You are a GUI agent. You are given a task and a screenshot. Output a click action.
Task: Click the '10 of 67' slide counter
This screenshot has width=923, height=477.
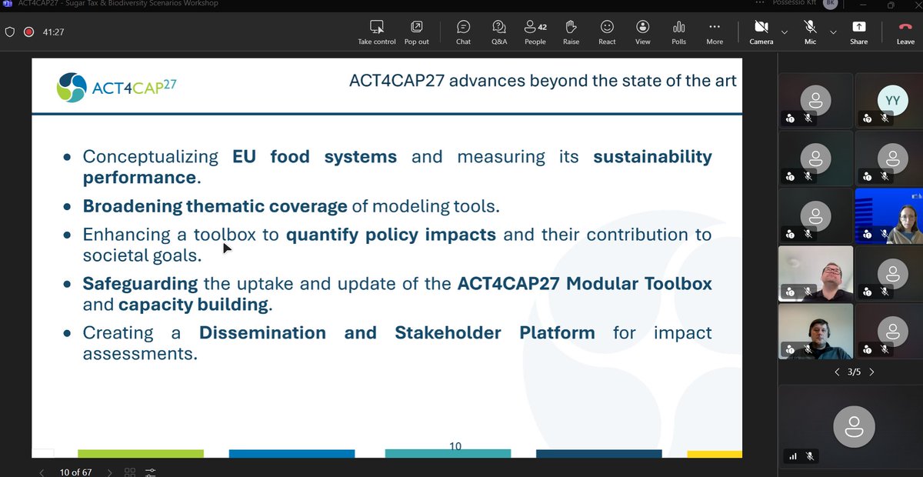(x=75, y=472)
